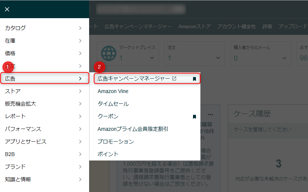Expand chevron next to パフォーマンス

(x=80, y=129)
